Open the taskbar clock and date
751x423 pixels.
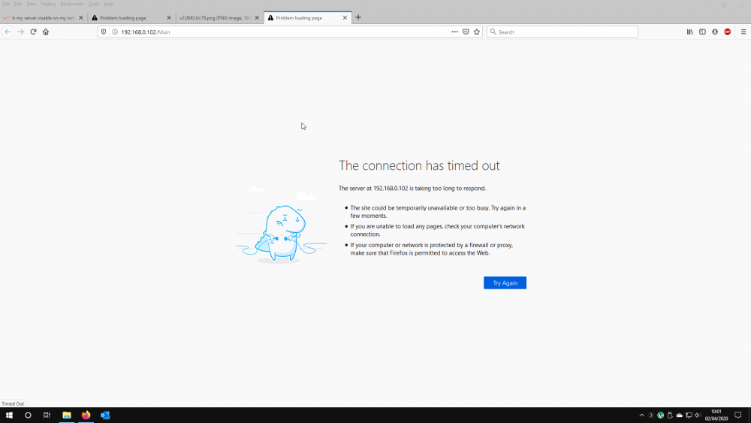pyautogui.click(x=716, y=415)
